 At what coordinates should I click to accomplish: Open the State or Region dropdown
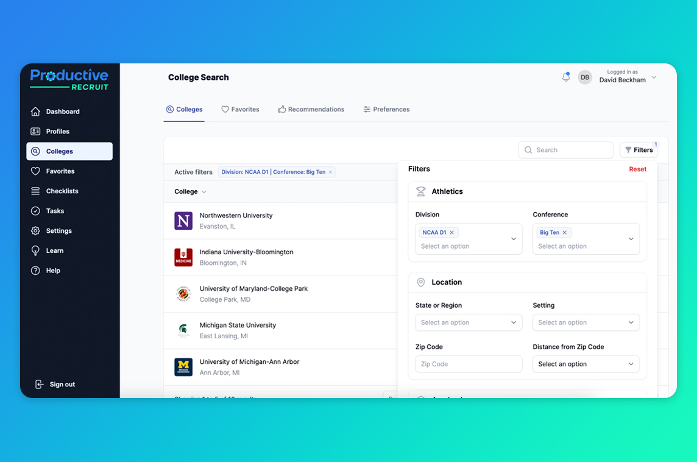click(469, 322)
